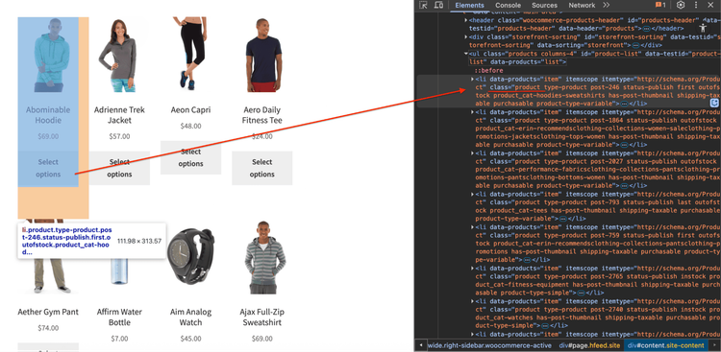This screenshot has width=721, height=352.
Task: Open the DevTools three-dot customize menu
Action: point(696,5)
